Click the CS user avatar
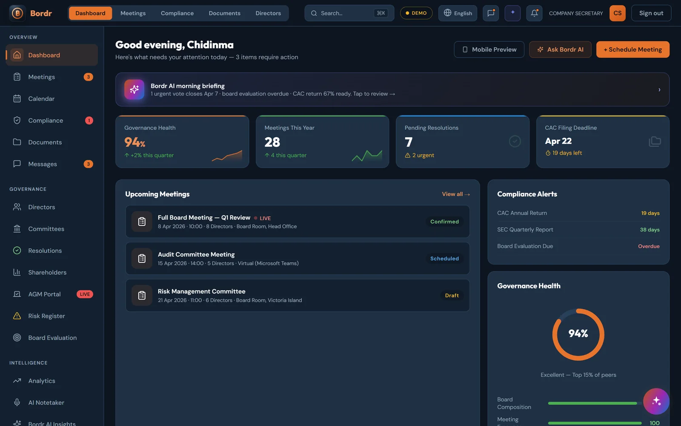The width and height of the screenshot is (681, 426). pyautogui.click(x=617, y=13)
